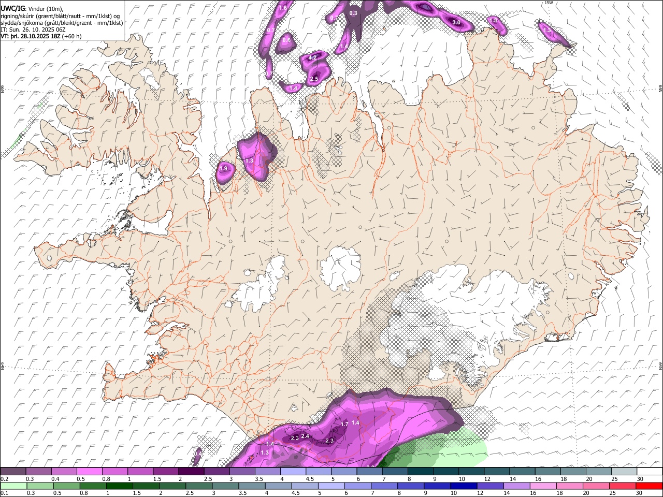The height and width of the screenshot is (497, 663).
Task: Pick the lower legend swatch labeled 14
Action: click(x=516, y=486)
